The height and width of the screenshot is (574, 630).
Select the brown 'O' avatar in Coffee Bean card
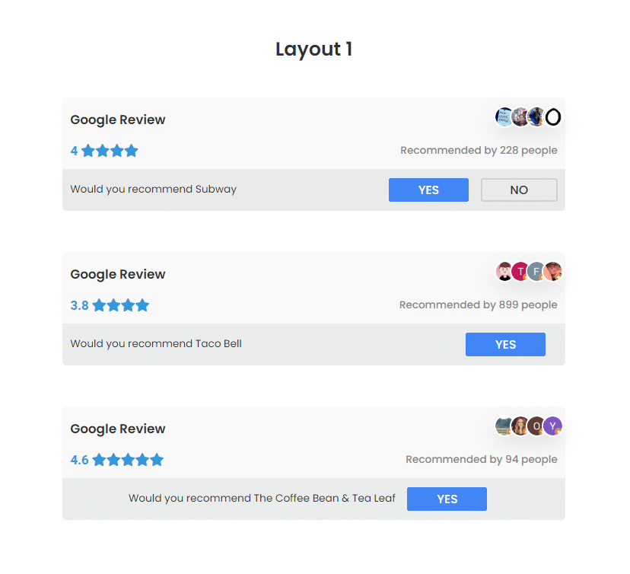pos(536,426)
